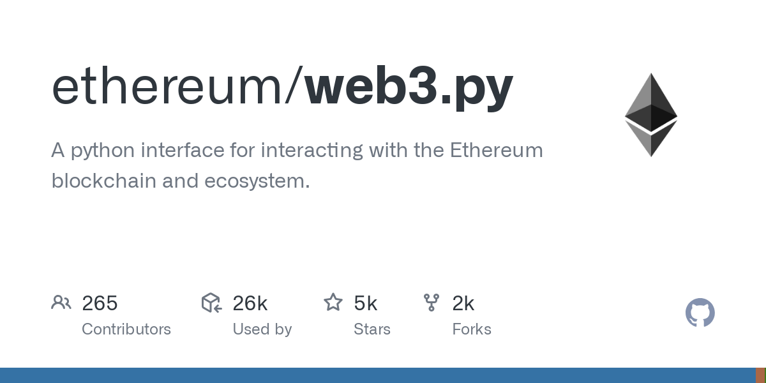Click the Stars label
This screenshot has height=383, width=766.
[x=372, y=329]
